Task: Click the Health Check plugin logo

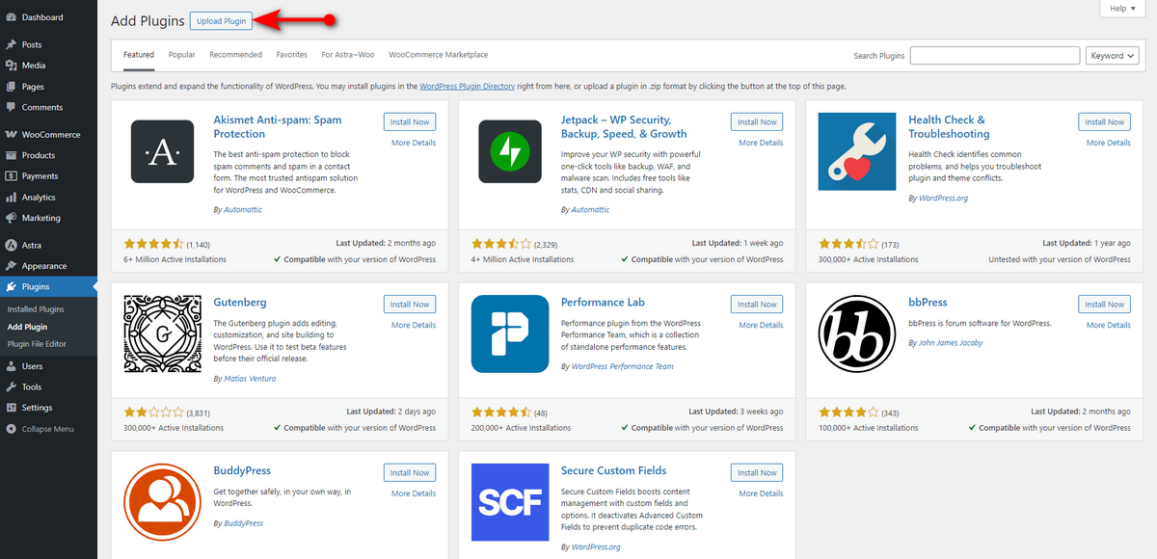Action: coord(857,152)
